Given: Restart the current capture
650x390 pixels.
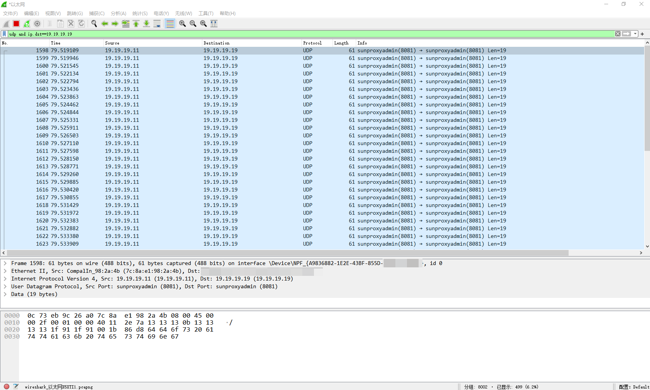Looking at the screenshot, I should pos(27,24).
